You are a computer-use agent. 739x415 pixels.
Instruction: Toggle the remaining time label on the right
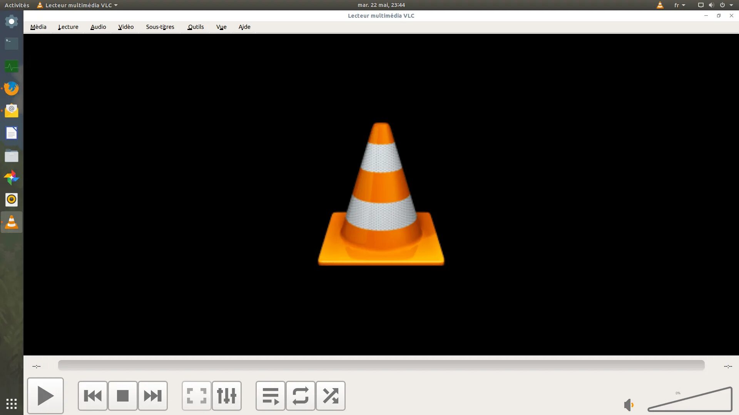click(728, 366)
